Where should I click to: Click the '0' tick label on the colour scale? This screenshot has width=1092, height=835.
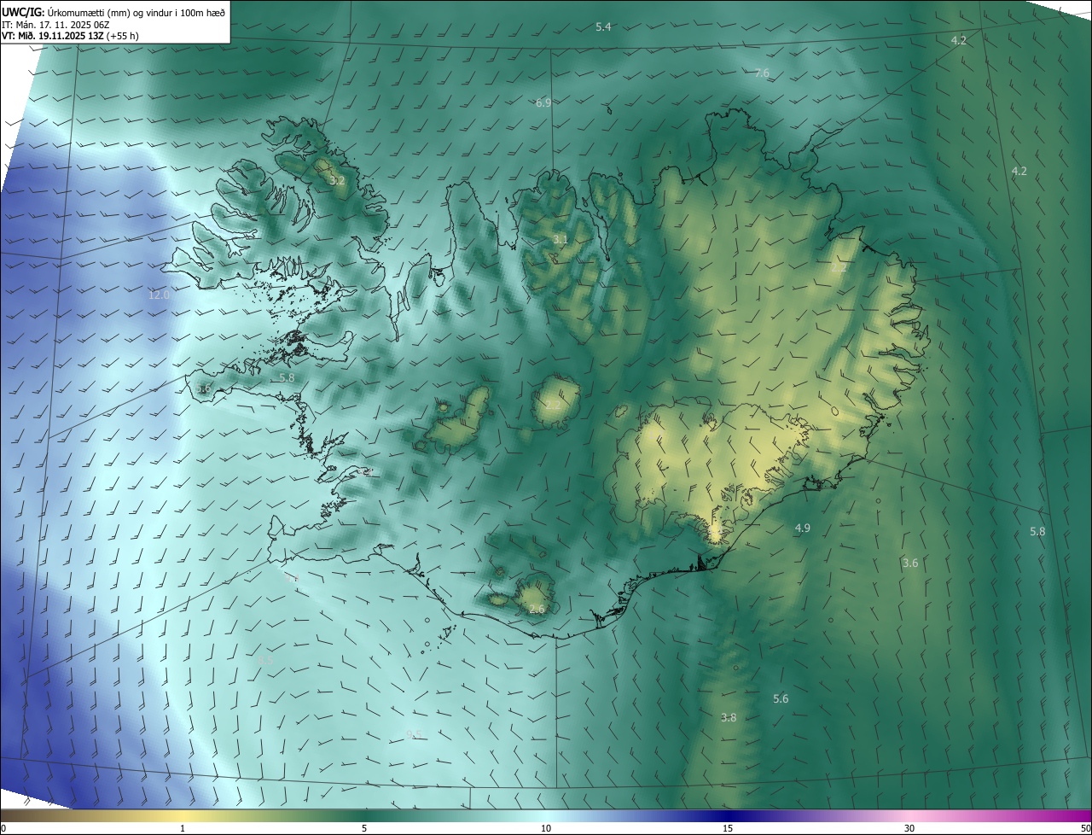[x=3, y=829]
